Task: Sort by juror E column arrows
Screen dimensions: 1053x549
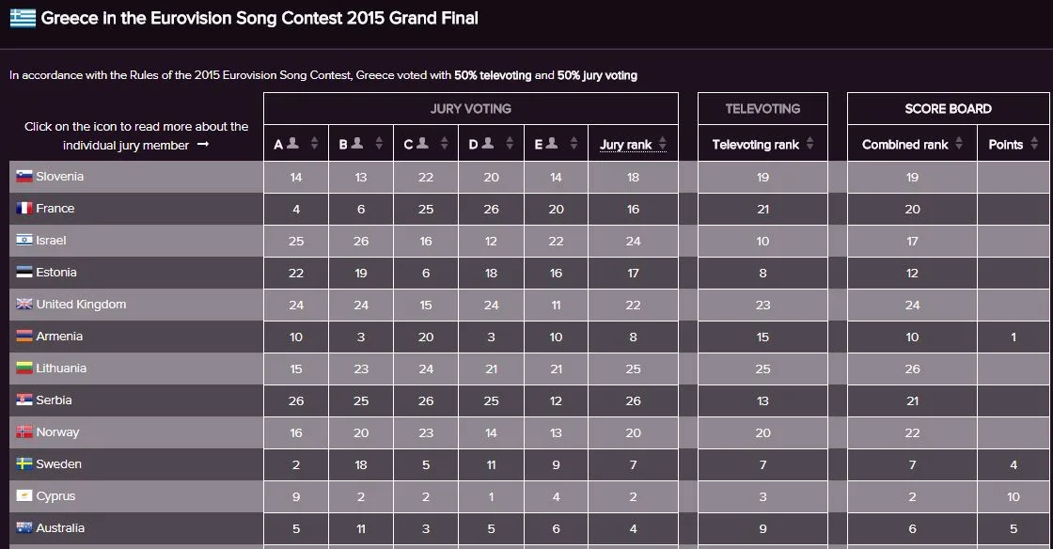Action: point(574,143)
